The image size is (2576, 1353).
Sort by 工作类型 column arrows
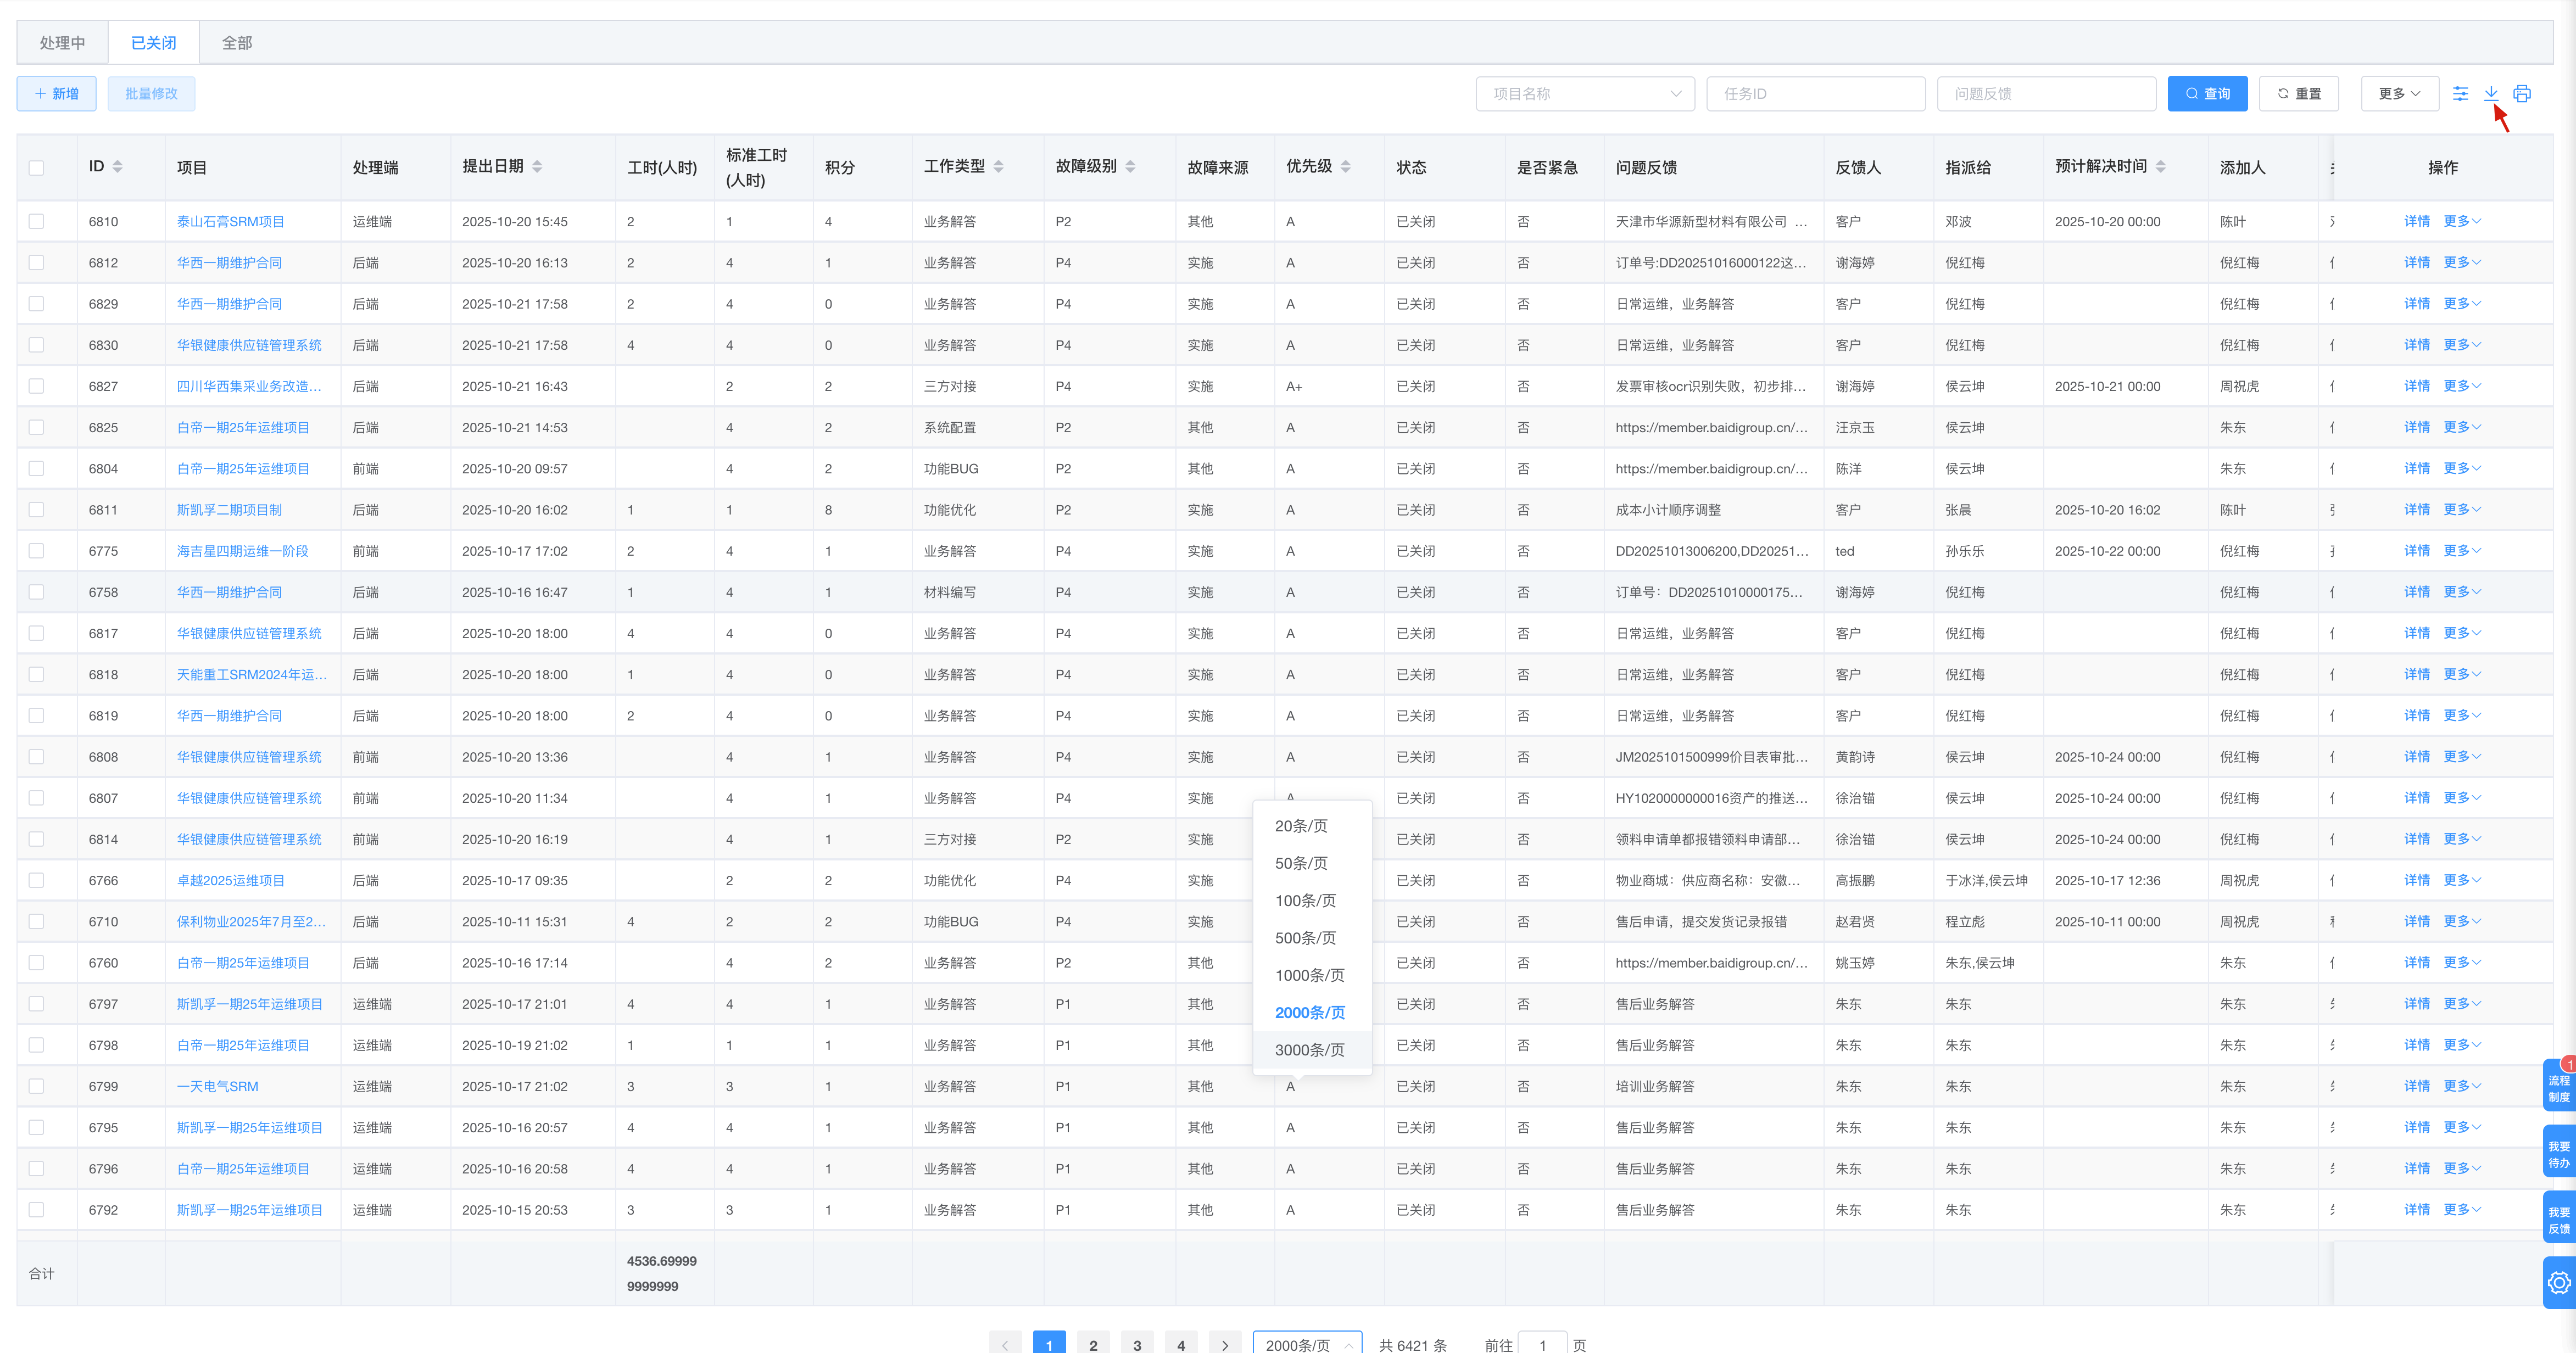[x=998, y=167]
